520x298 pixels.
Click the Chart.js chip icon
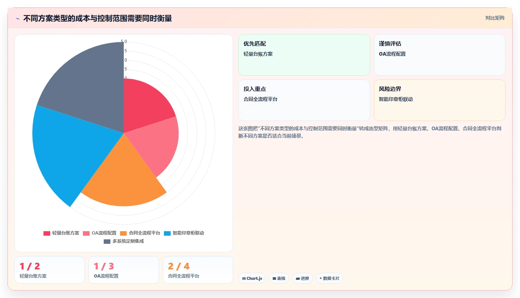[244, 278]
